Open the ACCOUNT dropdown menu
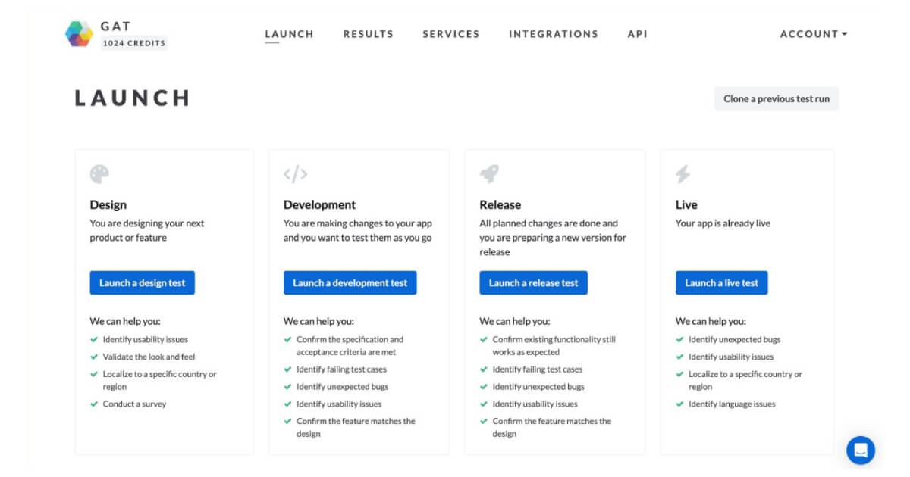Image resolution: width=910 pixels, height=477 pixels. tap(812, 33)
